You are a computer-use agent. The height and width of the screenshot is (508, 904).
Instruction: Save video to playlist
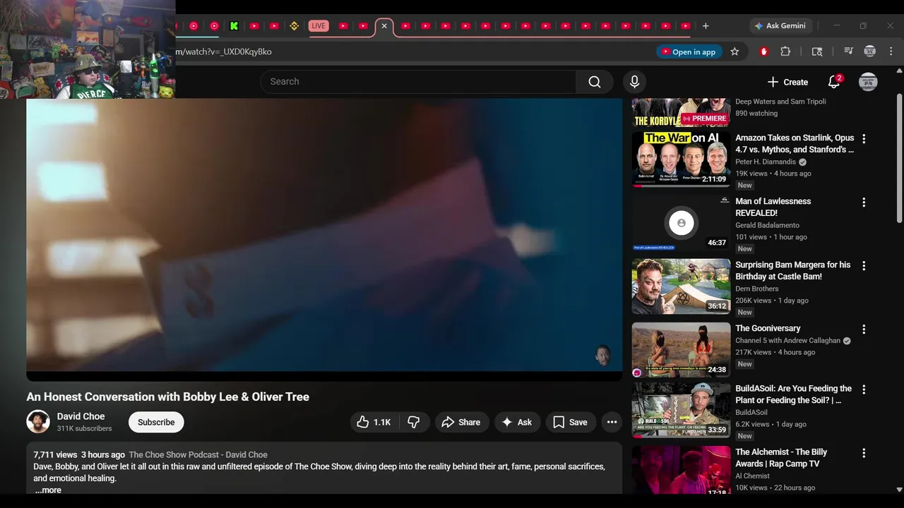point(570,422)
